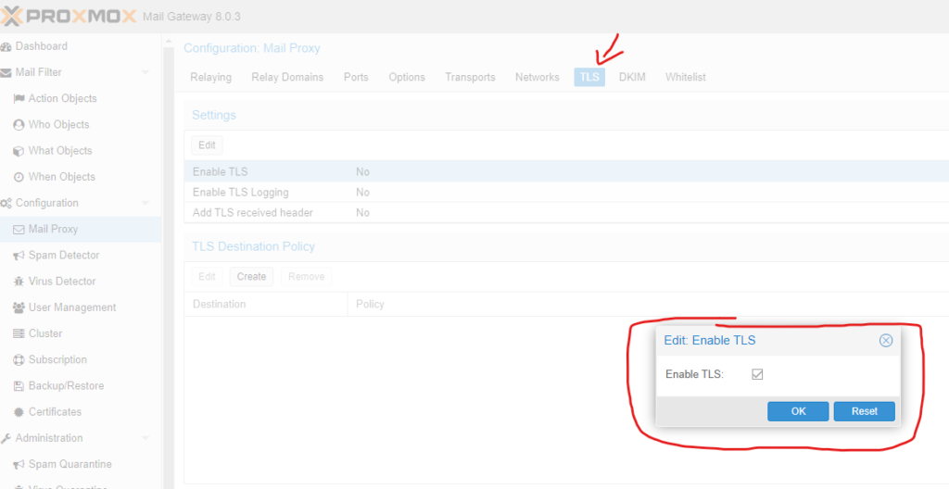This screenshot has width=949, height=489.
Task: Open the Ports tab
Action: pyautogui.click(x=356, y=78)
